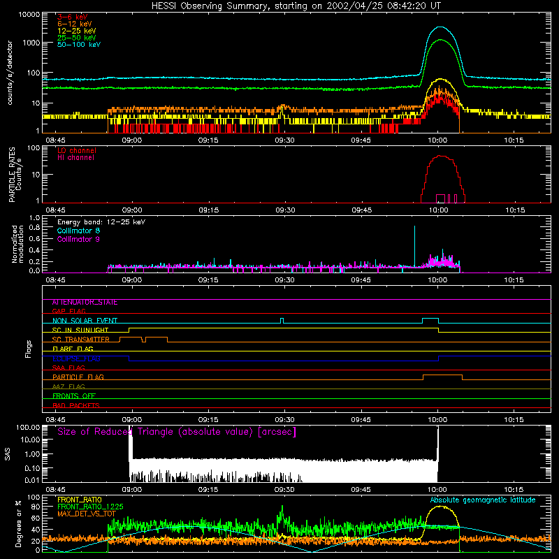The height and width of the screenshot is (559, 559).
Task: Click the Size of Reduced Triangle caption
Action: point(177,432)
